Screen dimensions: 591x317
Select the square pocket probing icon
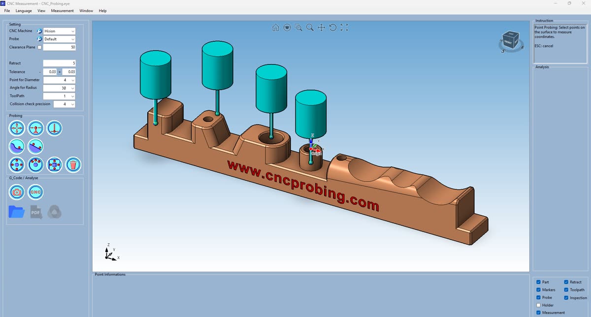point(54,165)
